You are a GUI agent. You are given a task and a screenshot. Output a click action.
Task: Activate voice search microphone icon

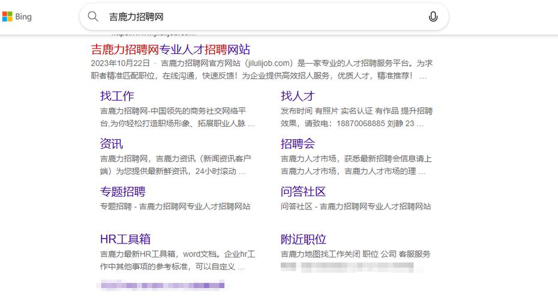click(x=433, y=16)
